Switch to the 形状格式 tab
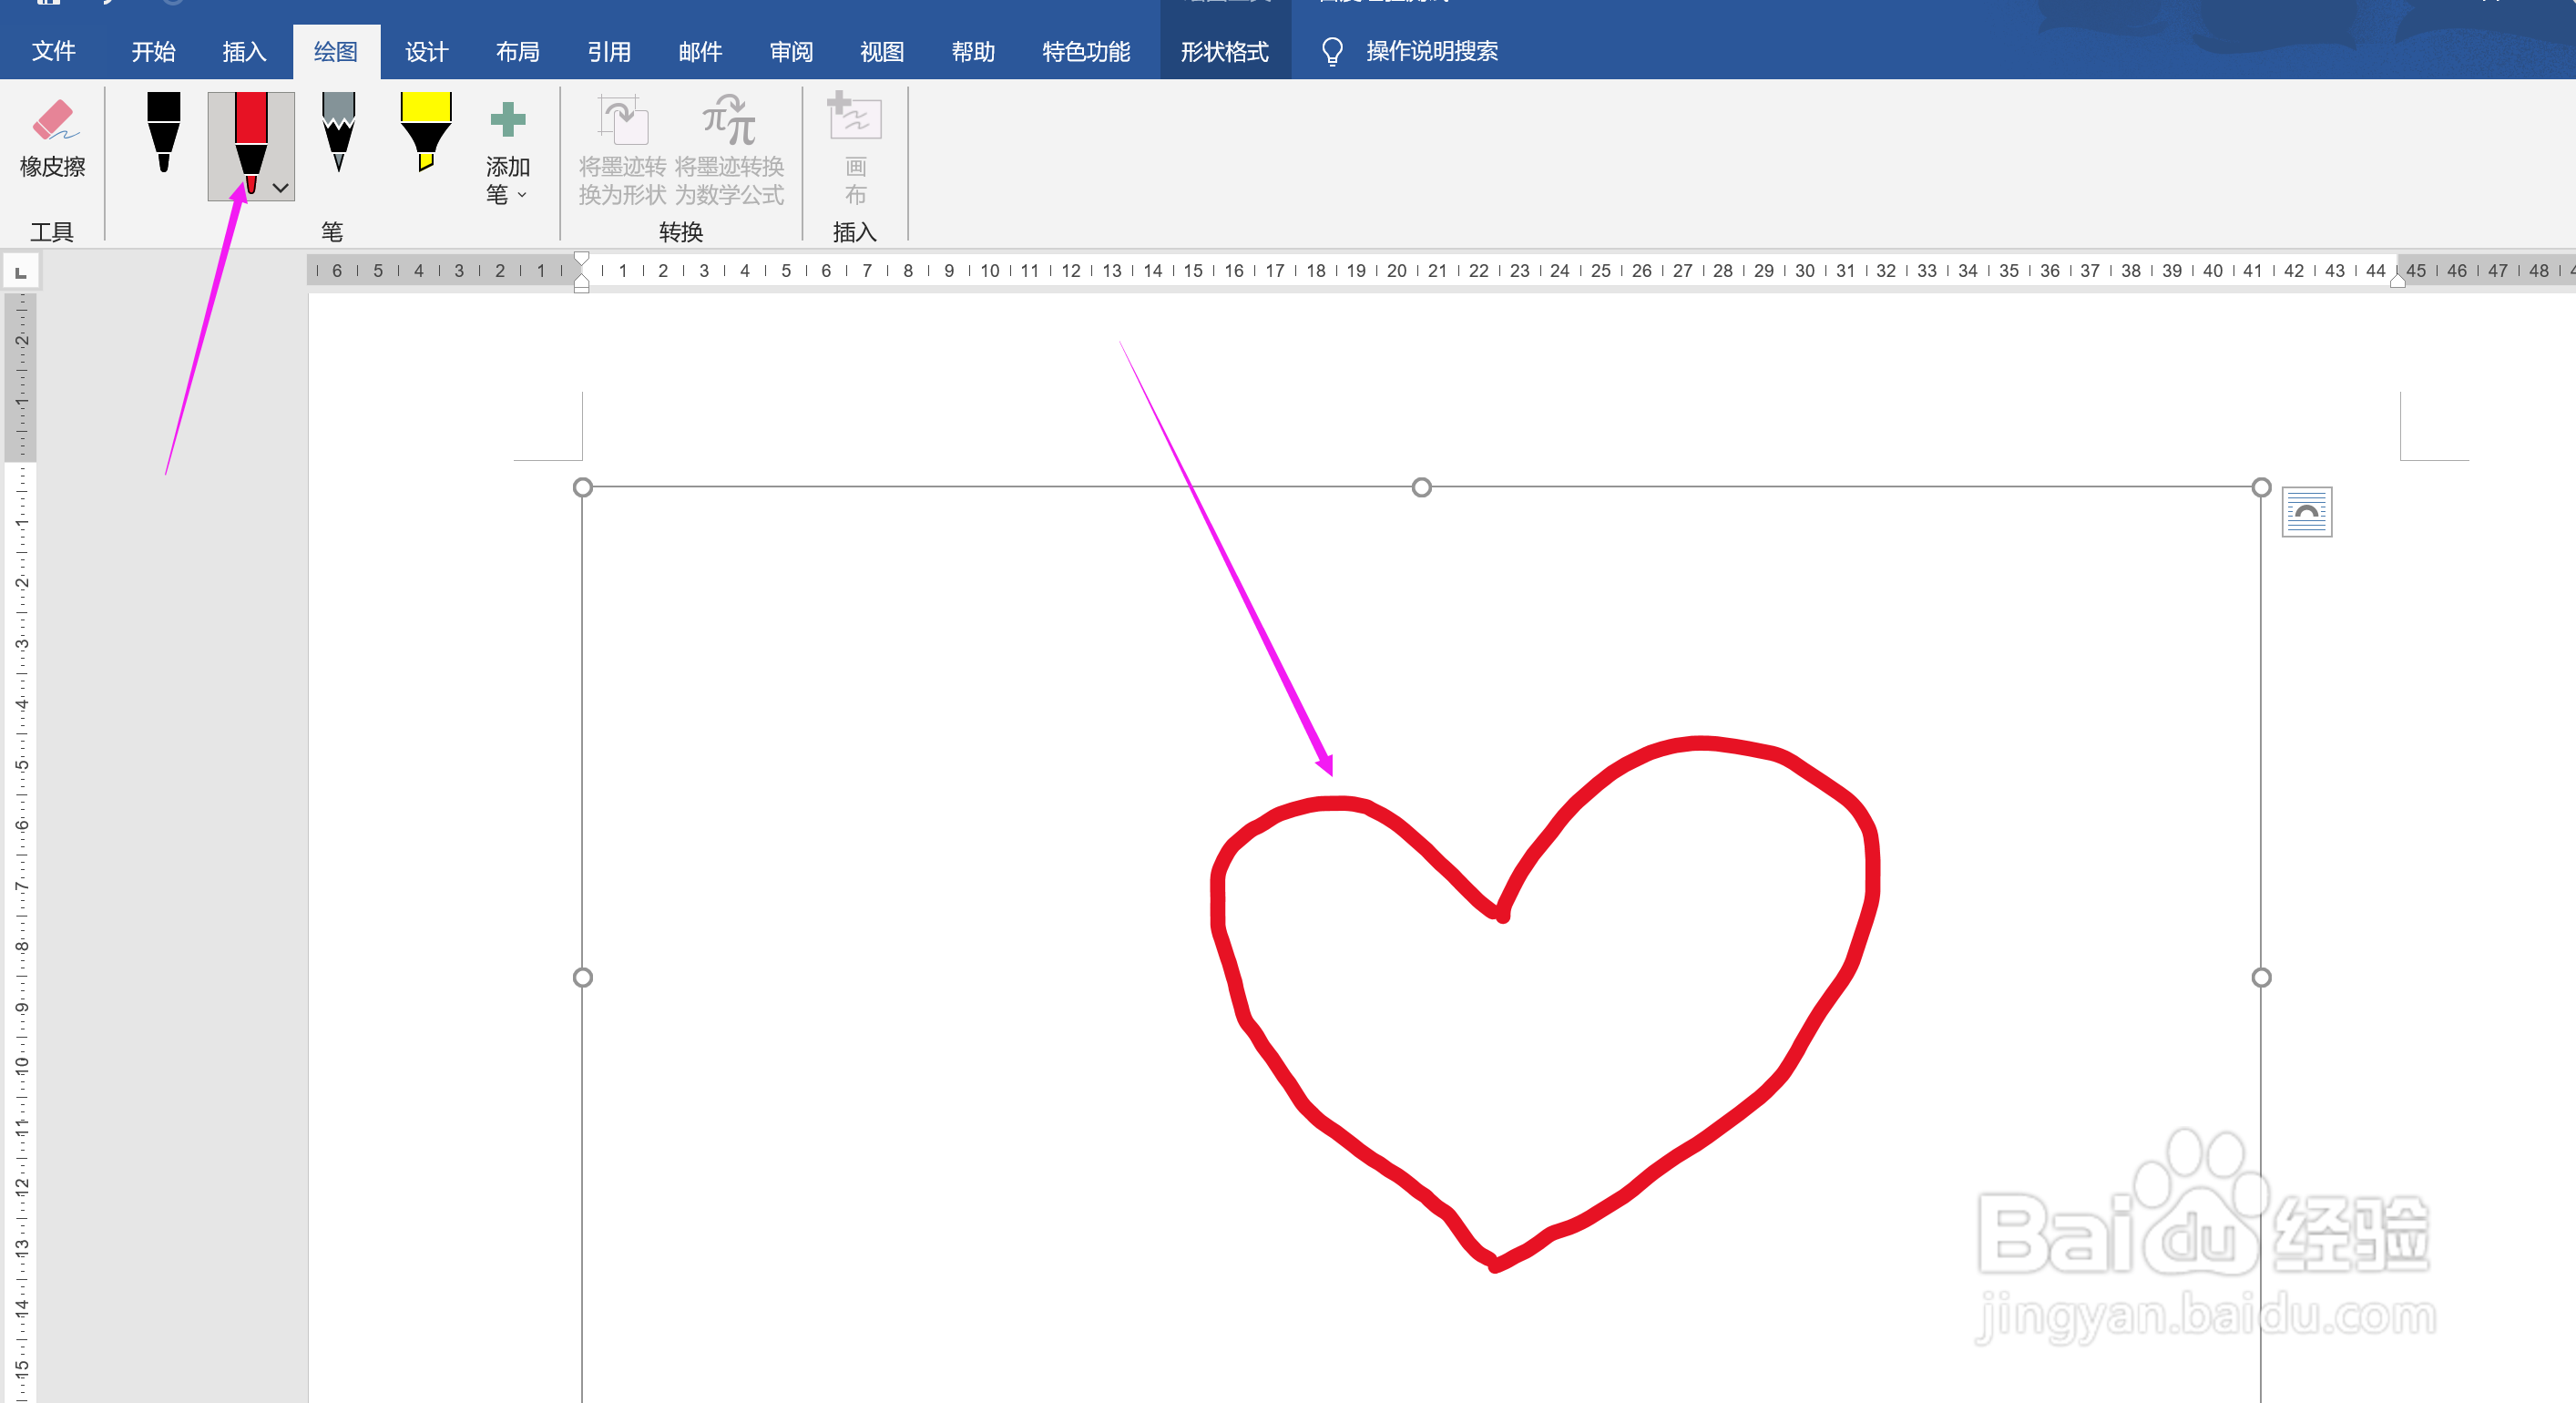 [1225, 51]
